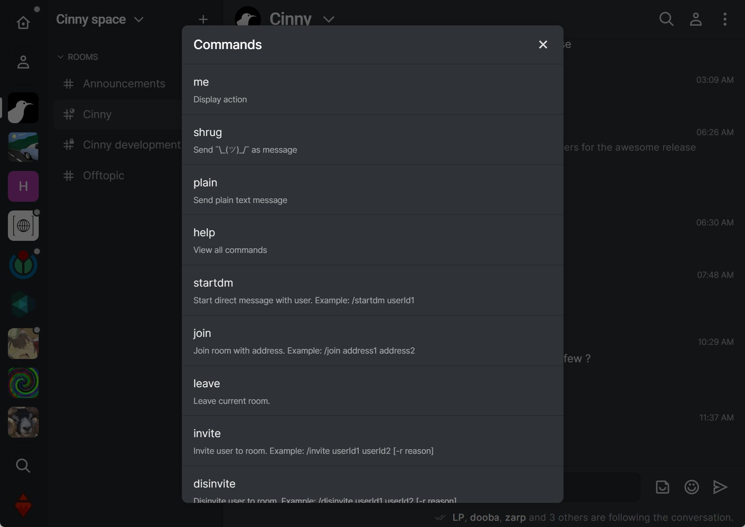This screenshot has height=527, width=745.
Task: Toggle the members list people icon
Action: [695, 19]
